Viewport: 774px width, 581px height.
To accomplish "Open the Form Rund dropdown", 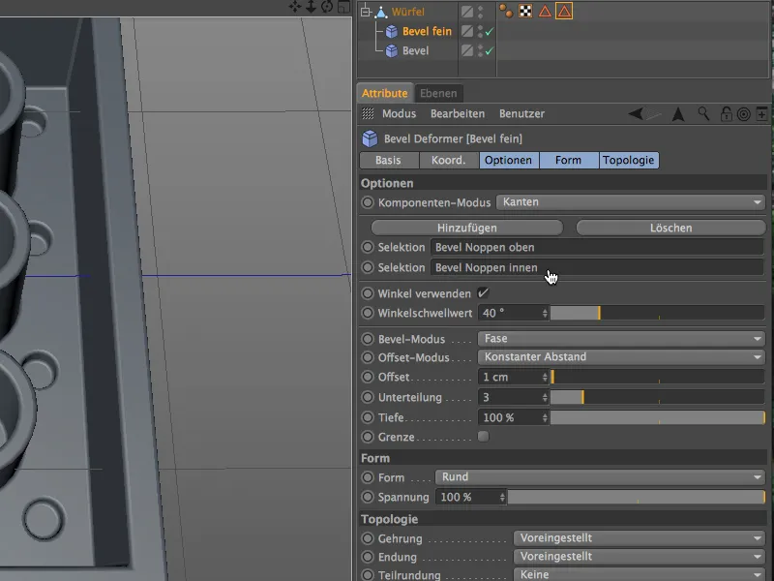I will pos(600,476).
